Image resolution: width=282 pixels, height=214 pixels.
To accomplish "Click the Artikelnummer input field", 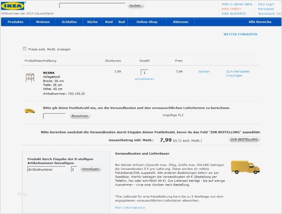I will (x=46, y=169).
